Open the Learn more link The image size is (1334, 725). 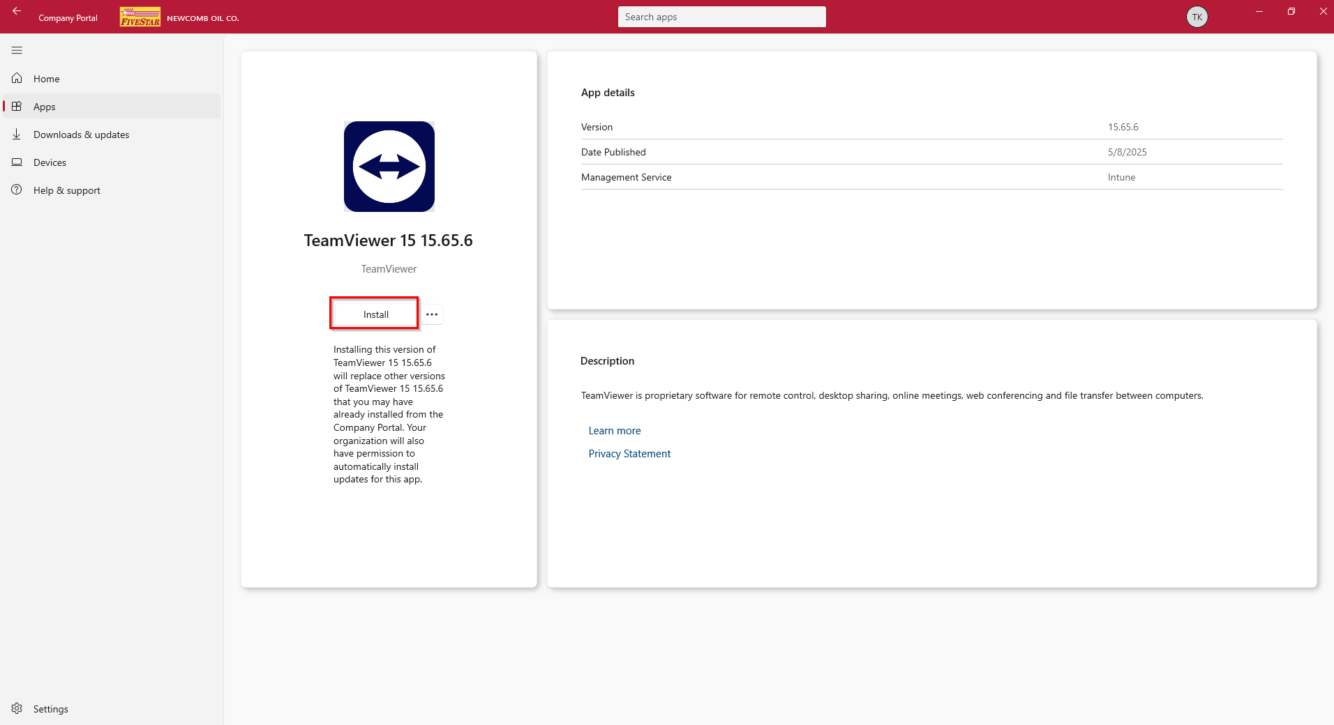tap(615, 431)
